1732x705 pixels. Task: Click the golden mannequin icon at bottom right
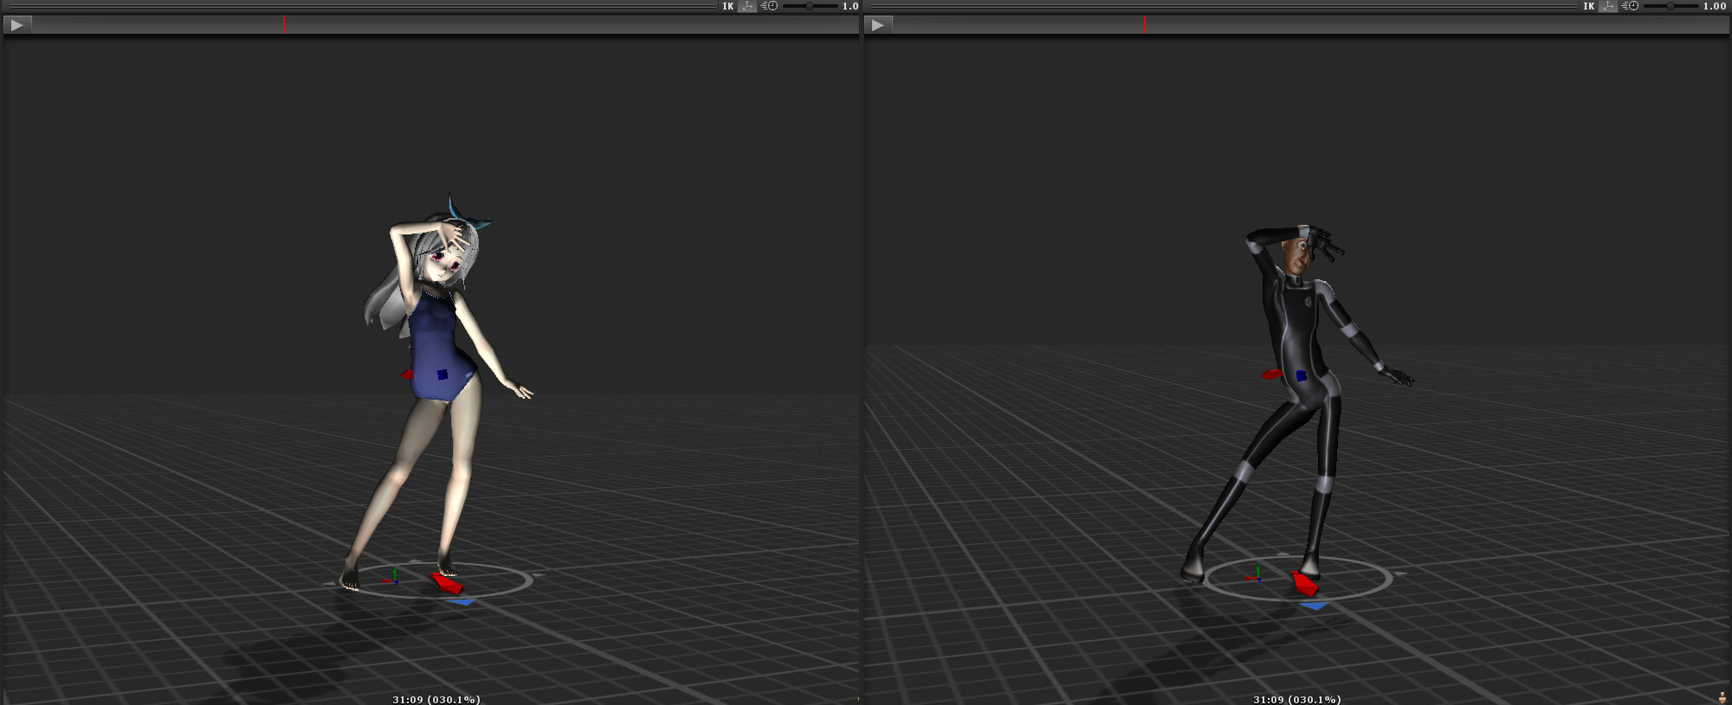coord(1722,697)
